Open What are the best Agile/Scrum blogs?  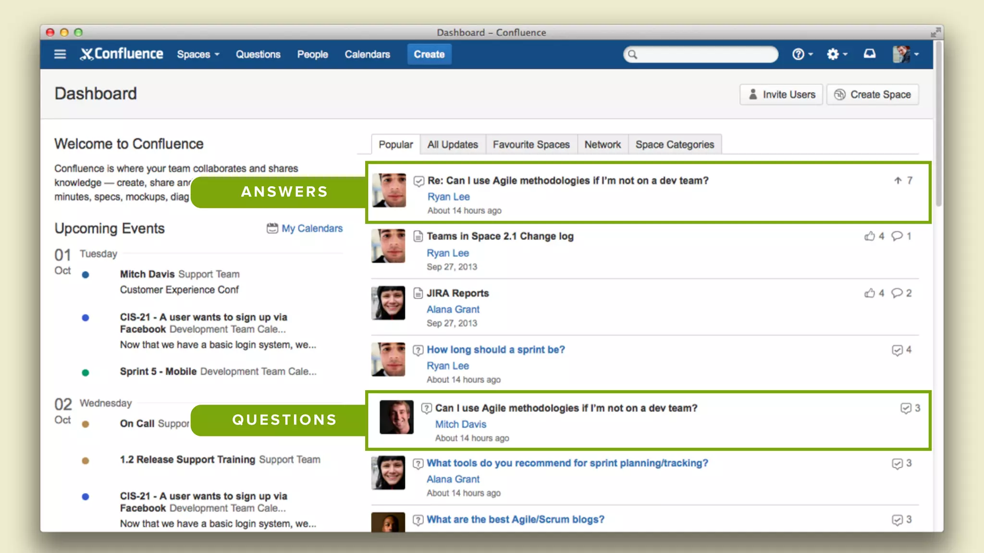click(516, 519)
